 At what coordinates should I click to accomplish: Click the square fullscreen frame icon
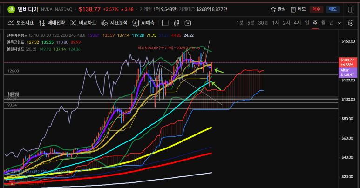(x=165, y=23)
